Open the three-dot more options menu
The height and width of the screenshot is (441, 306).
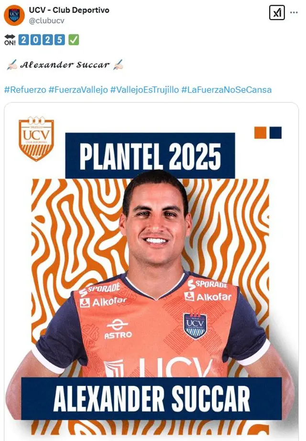pos(294,12)
